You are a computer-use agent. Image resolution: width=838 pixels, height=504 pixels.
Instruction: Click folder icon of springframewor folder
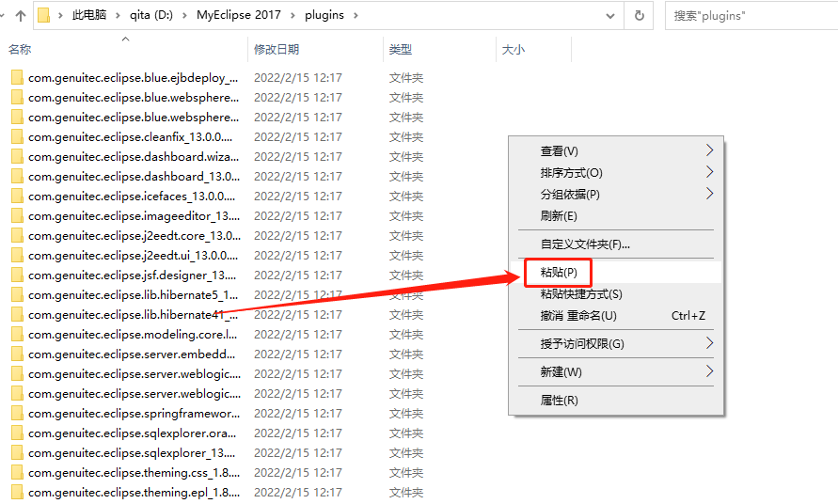17,413
